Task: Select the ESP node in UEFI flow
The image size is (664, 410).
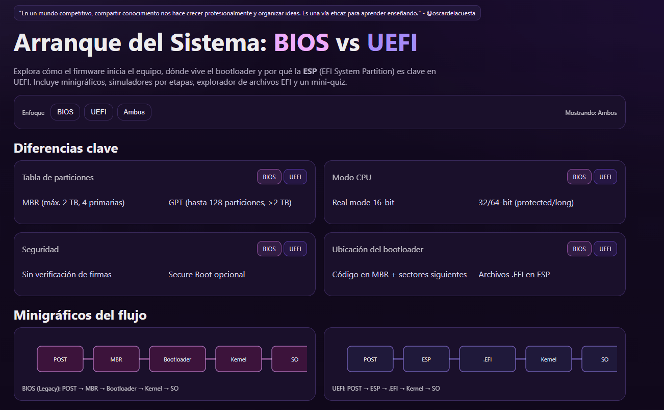Action: pos(426,359)
